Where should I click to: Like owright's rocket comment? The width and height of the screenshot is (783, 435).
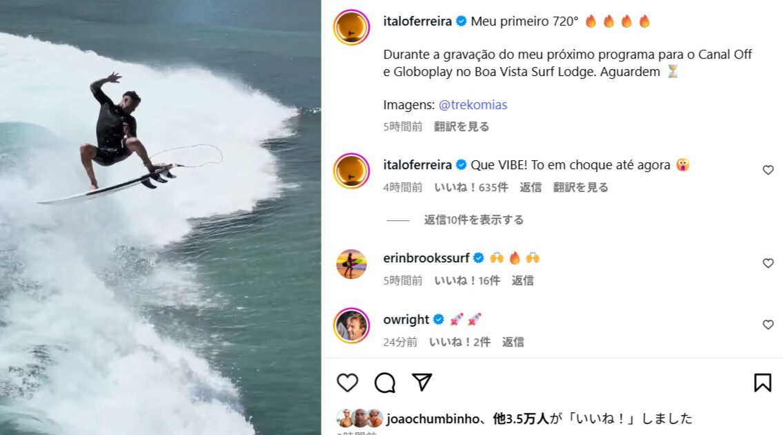click(768, 325)
